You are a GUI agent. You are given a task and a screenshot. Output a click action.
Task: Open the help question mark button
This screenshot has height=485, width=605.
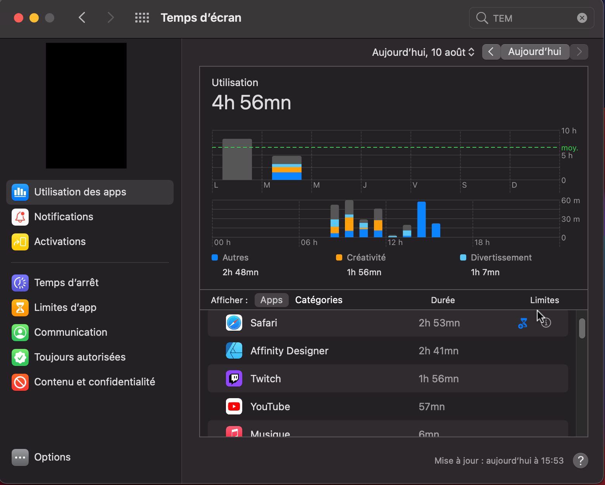581,461
